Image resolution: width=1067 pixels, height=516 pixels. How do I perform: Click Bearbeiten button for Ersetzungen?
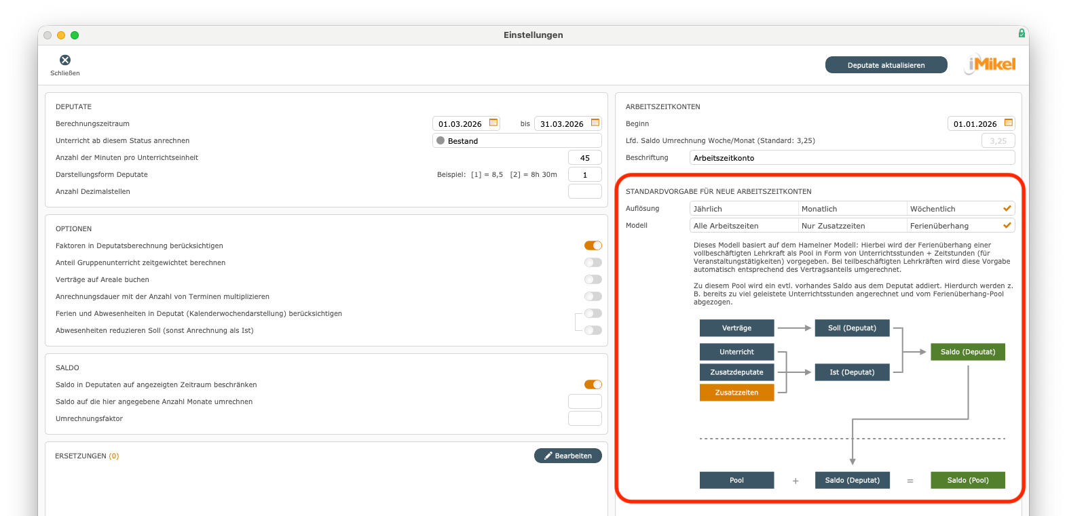click(567, 456)
